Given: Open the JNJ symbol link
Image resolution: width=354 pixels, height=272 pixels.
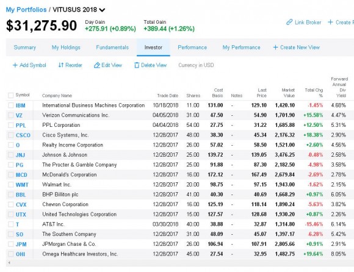Looking at the screenshot, I should (20, 155).
